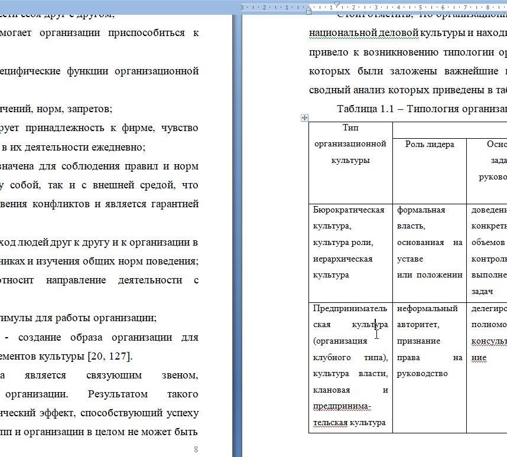Click the 'Роль лидера' column header

click(x=430, y=144)
